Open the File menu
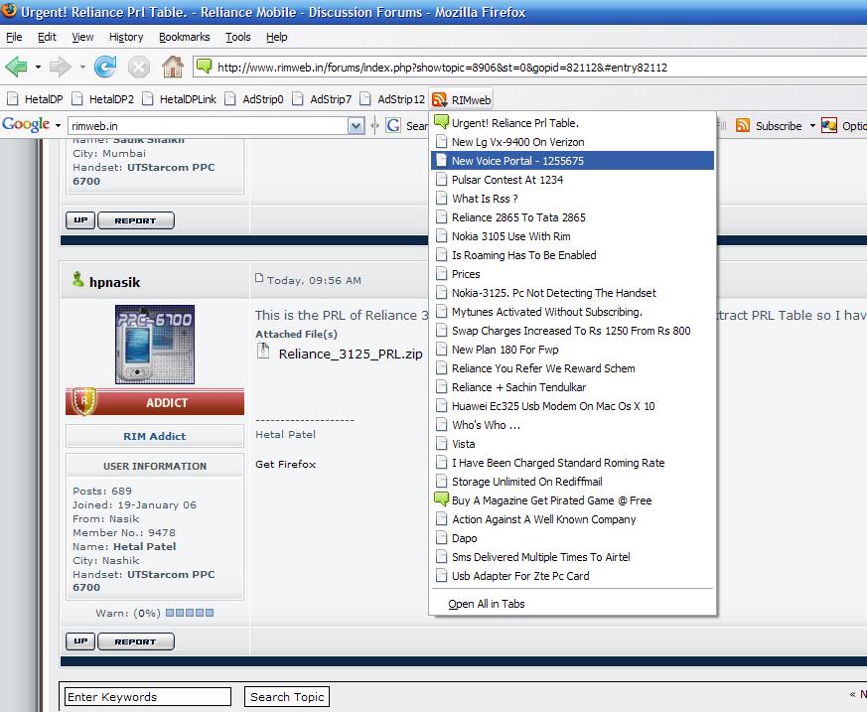This screenshot has width=867, height=712. point(14,37)
